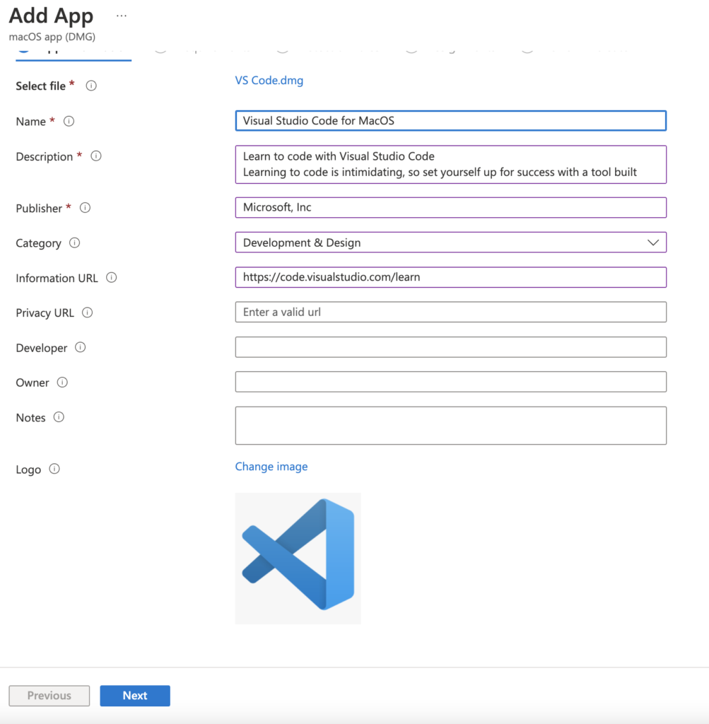Click the Previous button
This screenshot has width=709, height=724.
pos(49,696)
